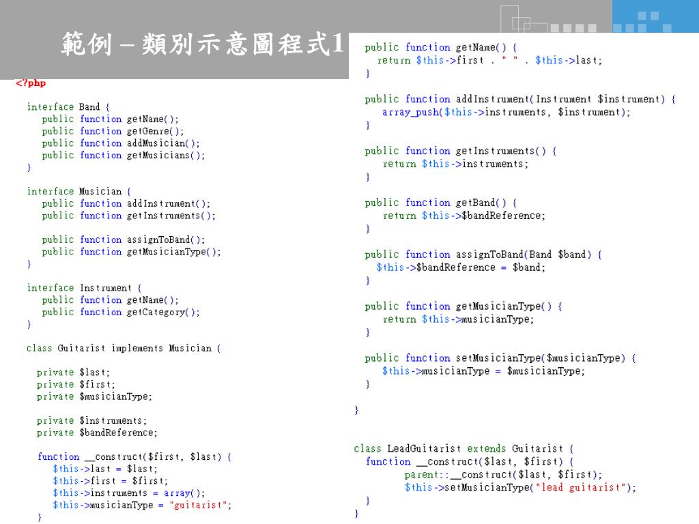Click "public function addInstrument();" in Musician interface

(x=126, y=203)
